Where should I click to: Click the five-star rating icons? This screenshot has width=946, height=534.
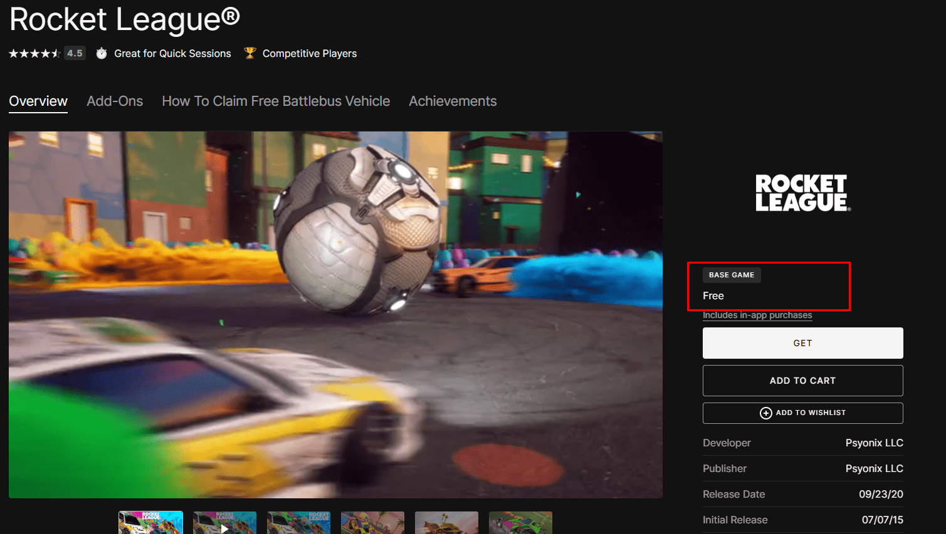34,53
